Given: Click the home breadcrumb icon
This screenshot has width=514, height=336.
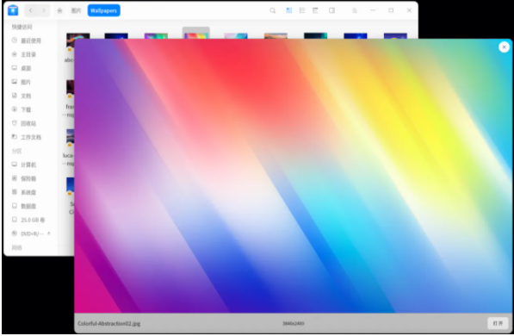Looking at the screenshot, I should 59,10.
